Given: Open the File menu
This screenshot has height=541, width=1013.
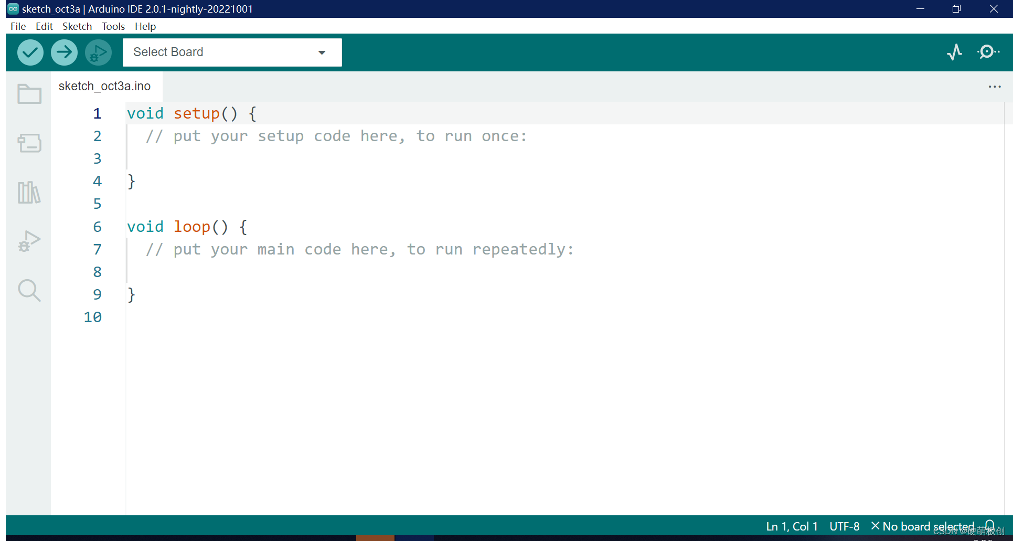Looking at the screenshot, I should tap(18, 26).
